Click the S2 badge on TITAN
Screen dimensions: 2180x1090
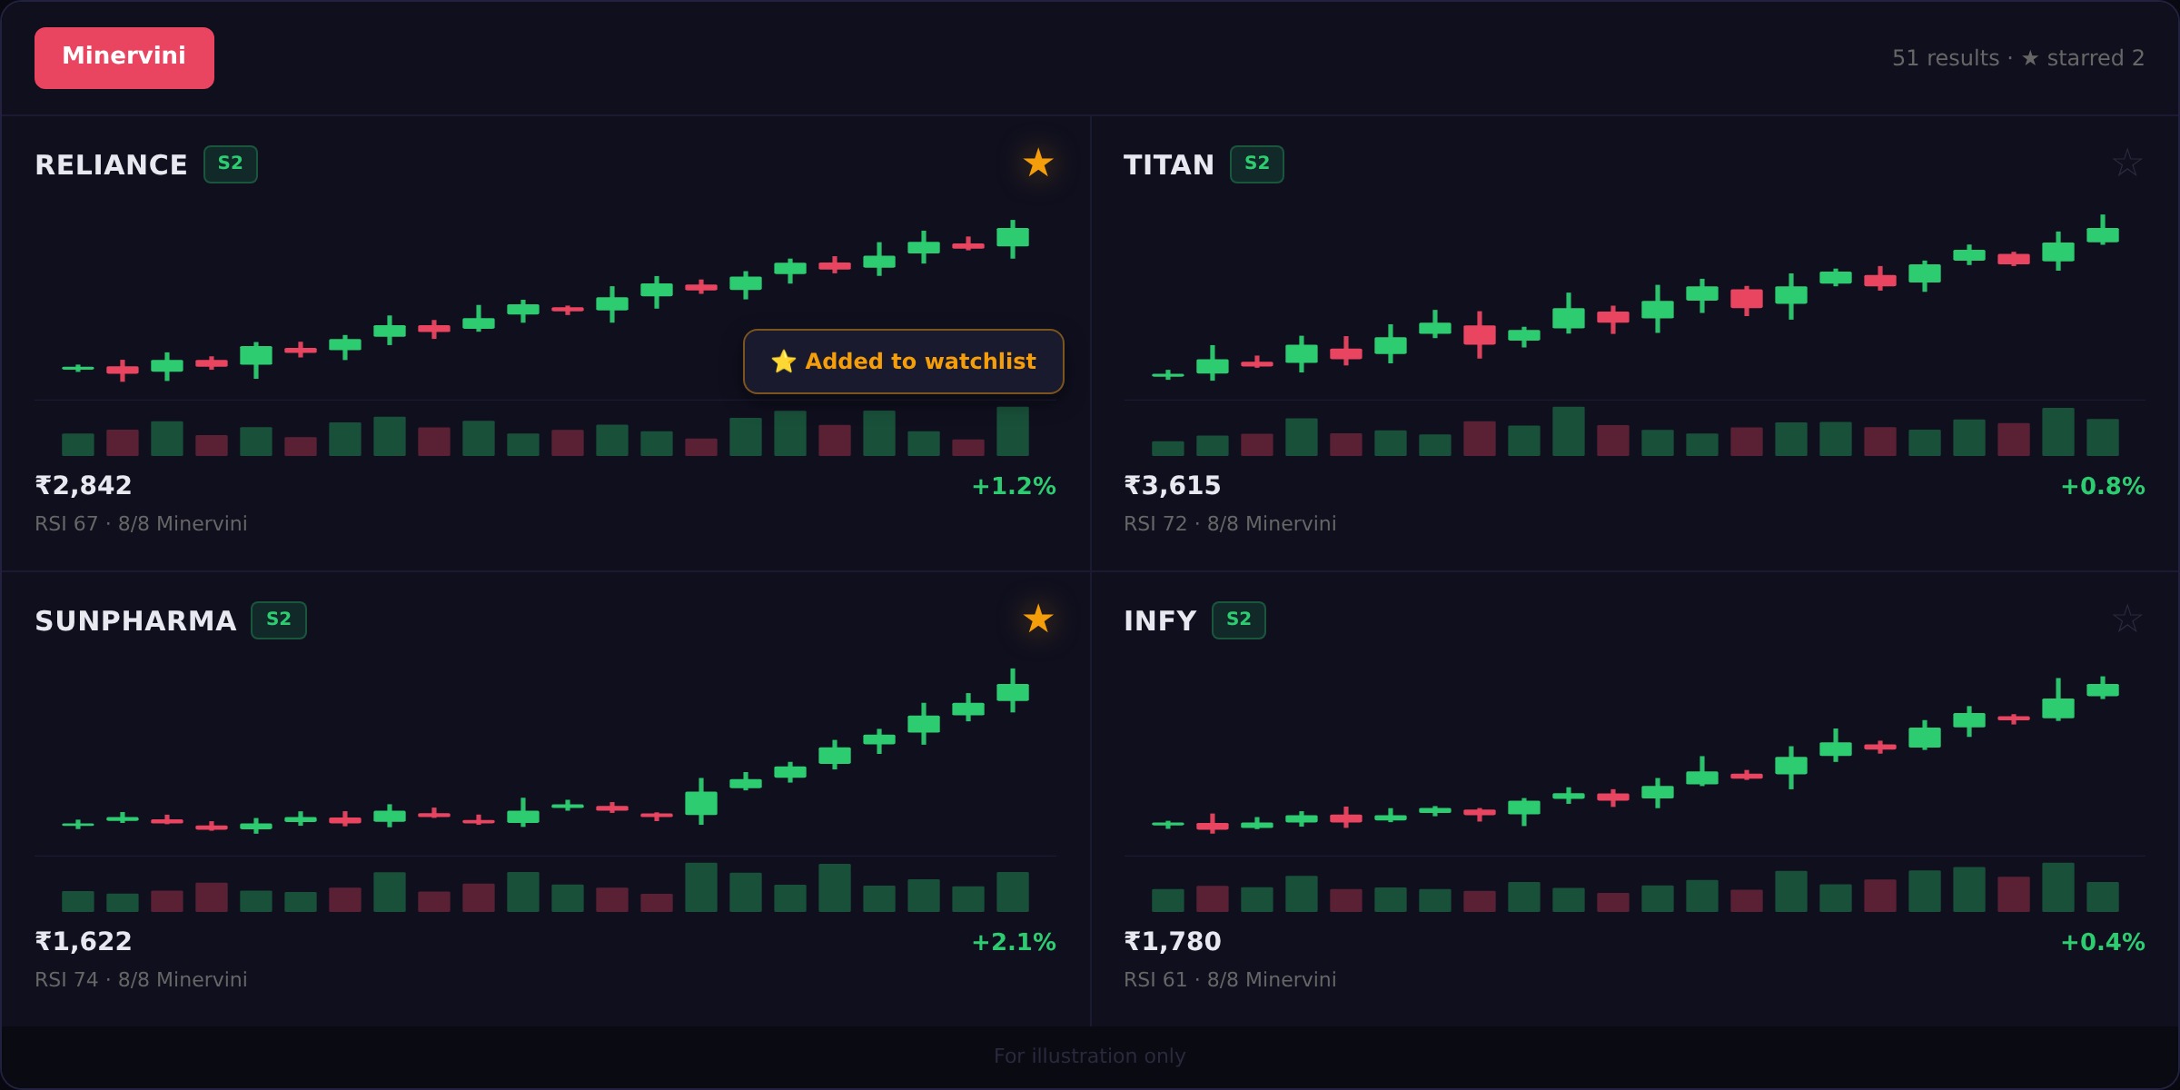click(x=1257, y=164)
